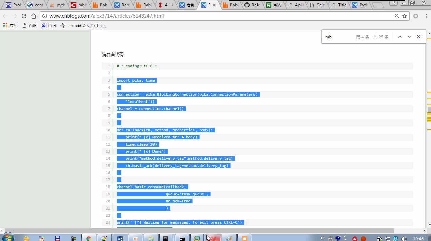Switch to the '国内' tab
This screenshot has width=431, height=241.
click(x=274, y=5)
